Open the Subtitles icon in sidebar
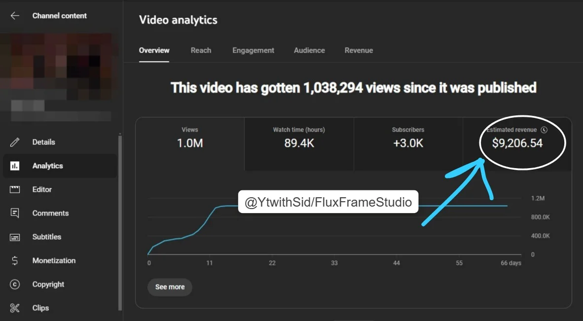 pyautogui.click(x=15, y=237)
